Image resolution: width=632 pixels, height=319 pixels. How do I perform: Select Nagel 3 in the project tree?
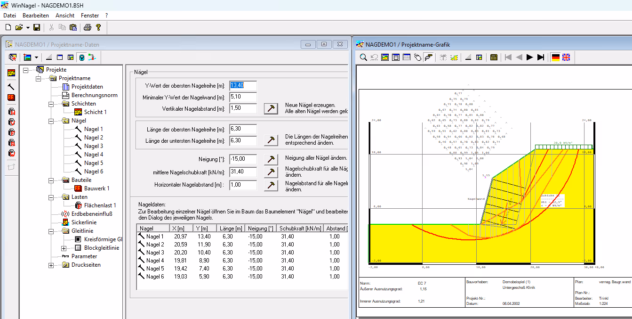pyautogui.click(x=93, y=146)
